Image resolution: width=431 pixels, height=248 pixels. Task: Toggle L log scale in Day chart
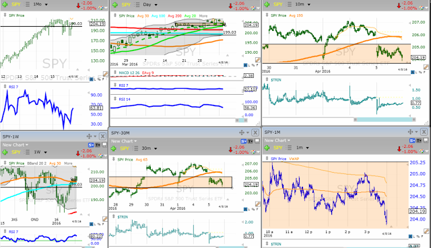click(x=249, y=65)
